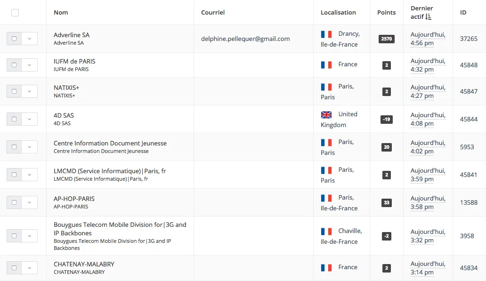Image resolution: width=486 pixels, height=281 pixels.
Task: Sort by the Nom column header
Action: (x=61, y=12)
